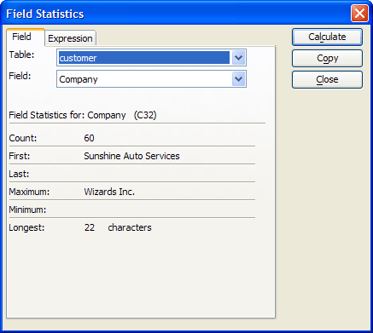Click the 'Count:' label
This screenshot has height=333, width=373.
coord(23,138)
